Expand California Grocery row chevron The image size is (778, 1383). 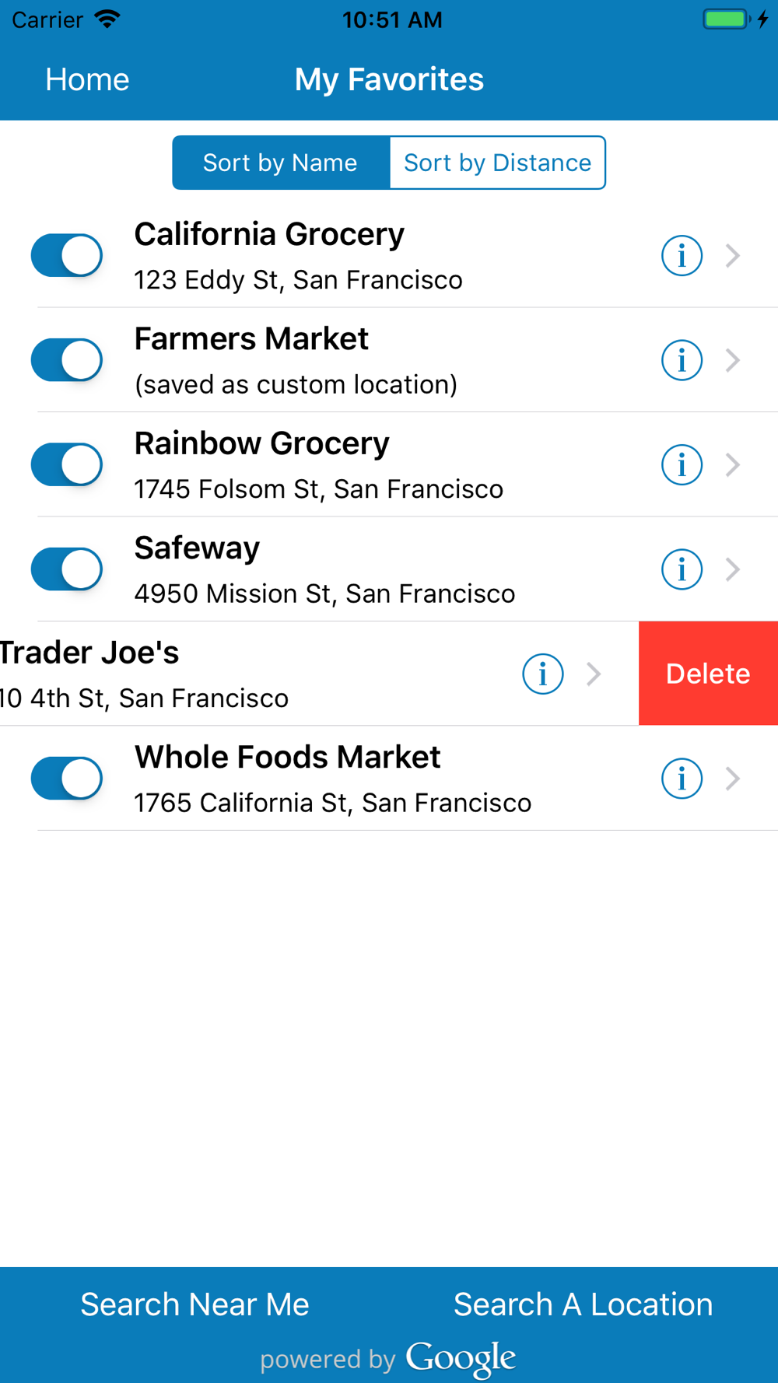coord(732,255)
